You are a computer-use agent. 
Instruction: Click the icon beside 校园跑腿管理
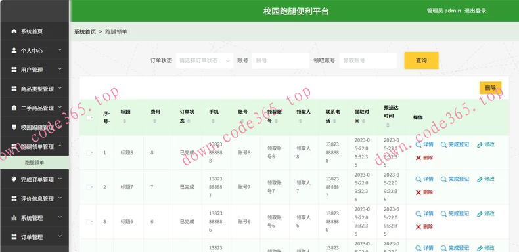pos(14,127)
